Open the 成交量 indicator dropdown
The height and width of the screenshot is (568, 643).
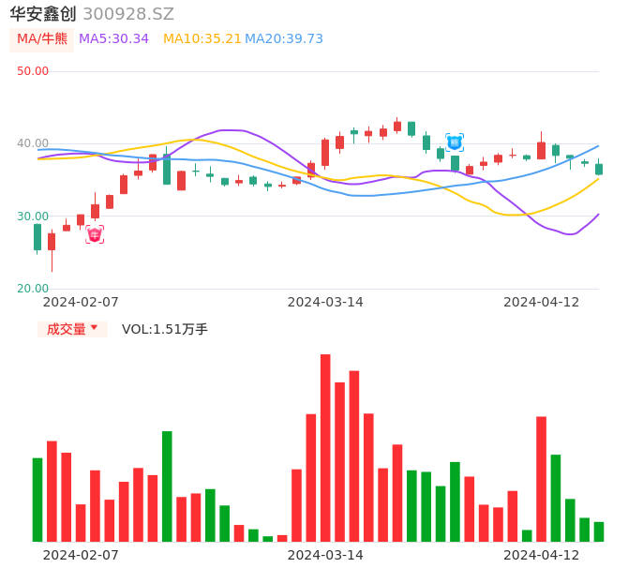tap(72, 329)
